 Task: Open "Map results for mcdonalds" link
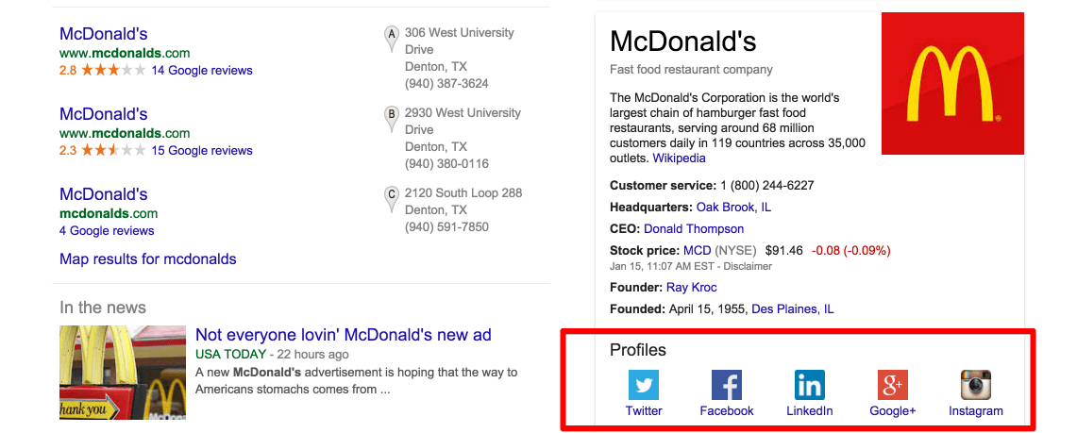(147, 258)
